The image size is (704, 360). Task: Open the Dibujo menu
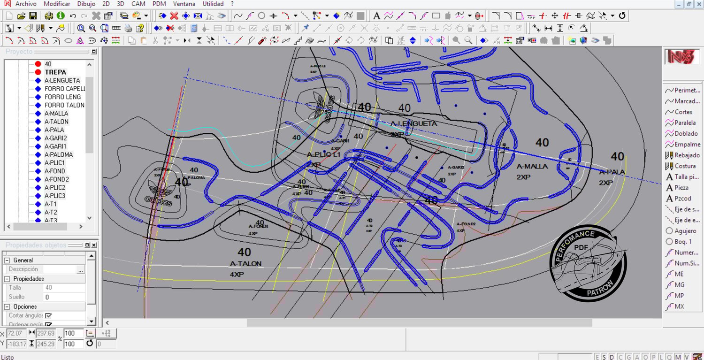click(x=86, y=4)
